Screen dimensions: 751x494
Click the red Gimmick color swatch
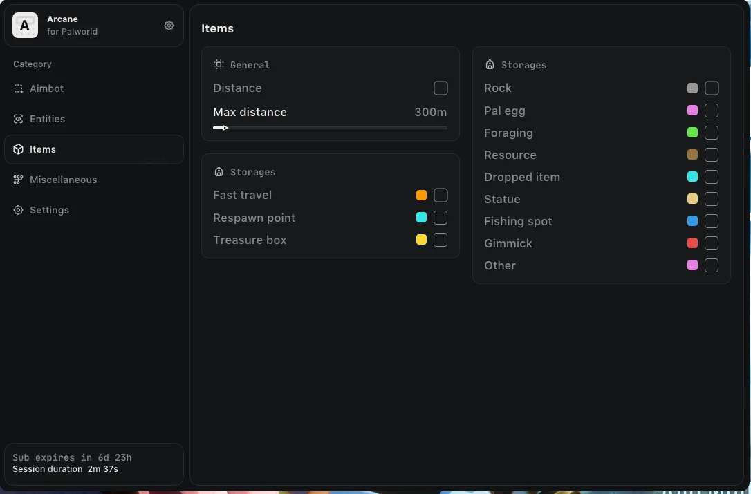click(693, 243)
